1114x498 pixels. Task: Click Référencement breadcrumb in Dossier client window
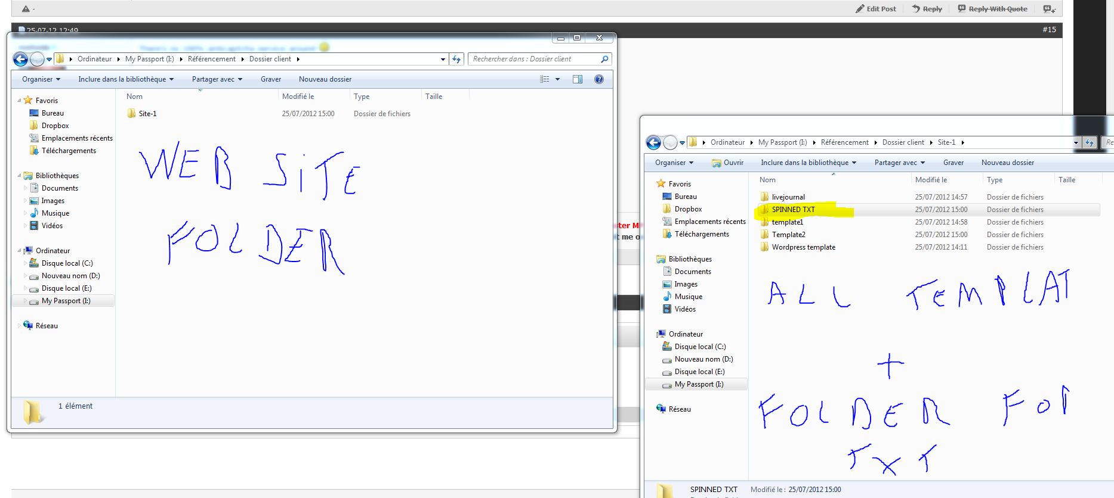click(x=212, y=59)
